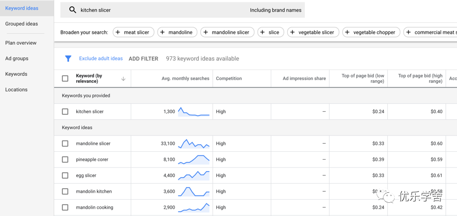Sort by Top of page bid low range header
The image size is (457, 216).
(x=363, y=78)
